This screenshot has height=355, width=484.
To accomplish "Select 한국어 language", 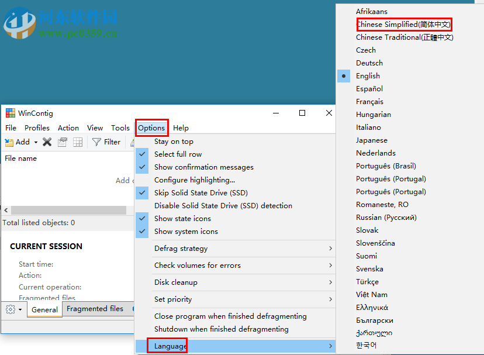I will point(366,345).
